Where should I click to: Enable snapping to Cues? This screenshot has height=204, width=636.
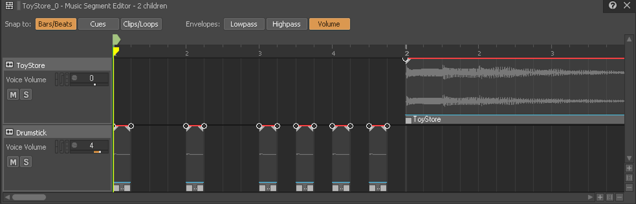(98, 24)
